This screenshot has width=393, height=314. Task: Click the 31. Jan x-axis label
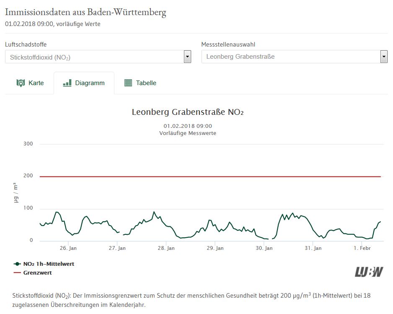point(313,248)
